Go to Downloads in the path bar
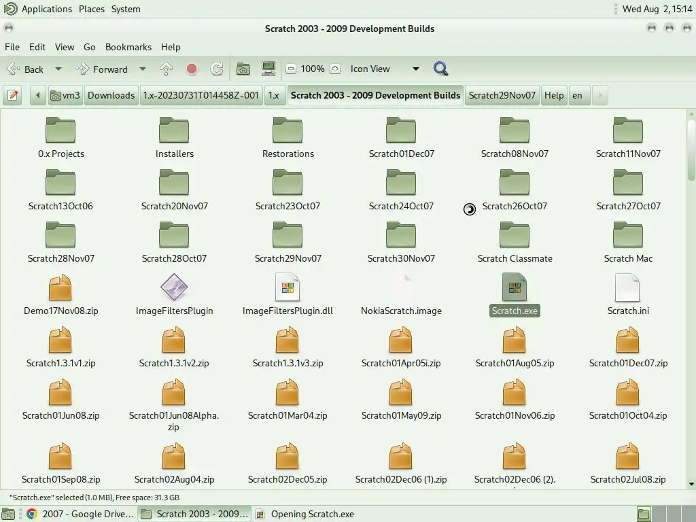Viewport: 696px width, 522px height. click(x=111, y=95)
